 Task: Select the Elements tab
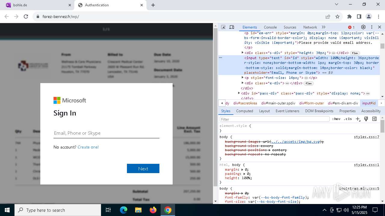pos(250,27)
